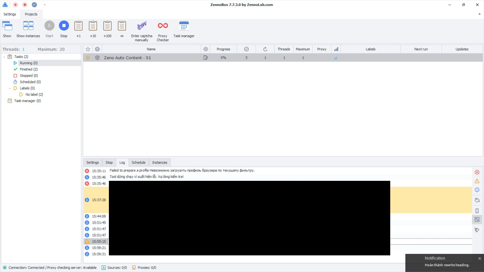
Task: Collapse the Labels (0) tree node
Action: (10, 88)
